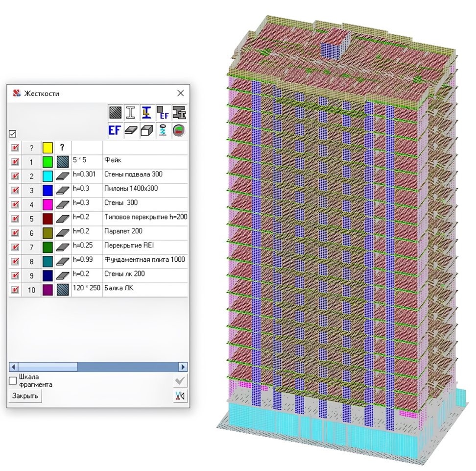Click the blue and yellow composite section icon
This screenshot has width=476, height=471.
pos(147,113)
